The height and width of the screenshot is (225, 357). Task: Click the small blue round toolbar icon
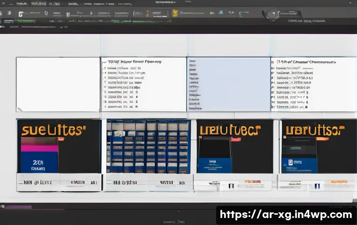pyautogui.click(x=46, y=13)
